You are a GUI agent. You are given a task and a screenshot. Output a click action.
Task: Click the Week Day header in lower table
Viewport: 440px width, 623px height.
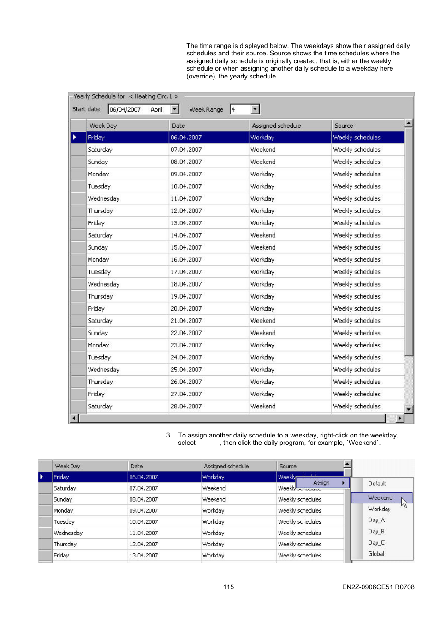tap(89, 466)
